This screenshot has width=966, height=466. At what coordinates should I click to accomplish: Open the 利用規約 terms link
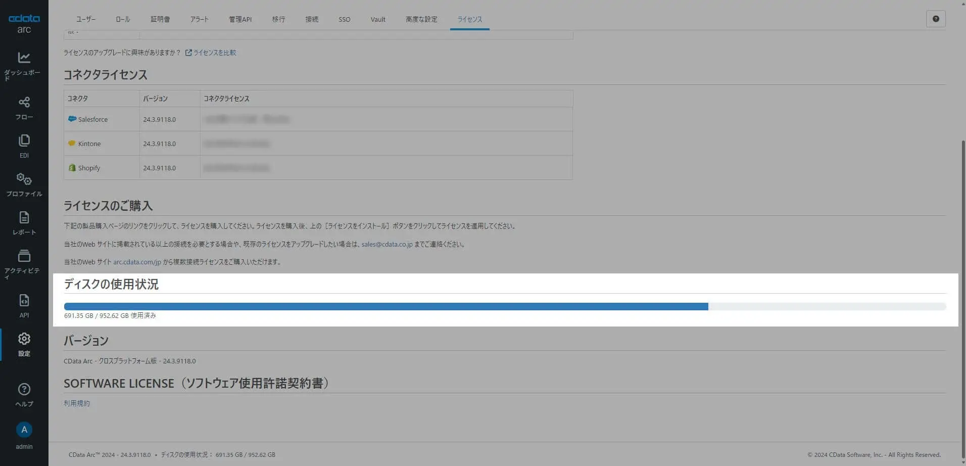pos(77,403)
